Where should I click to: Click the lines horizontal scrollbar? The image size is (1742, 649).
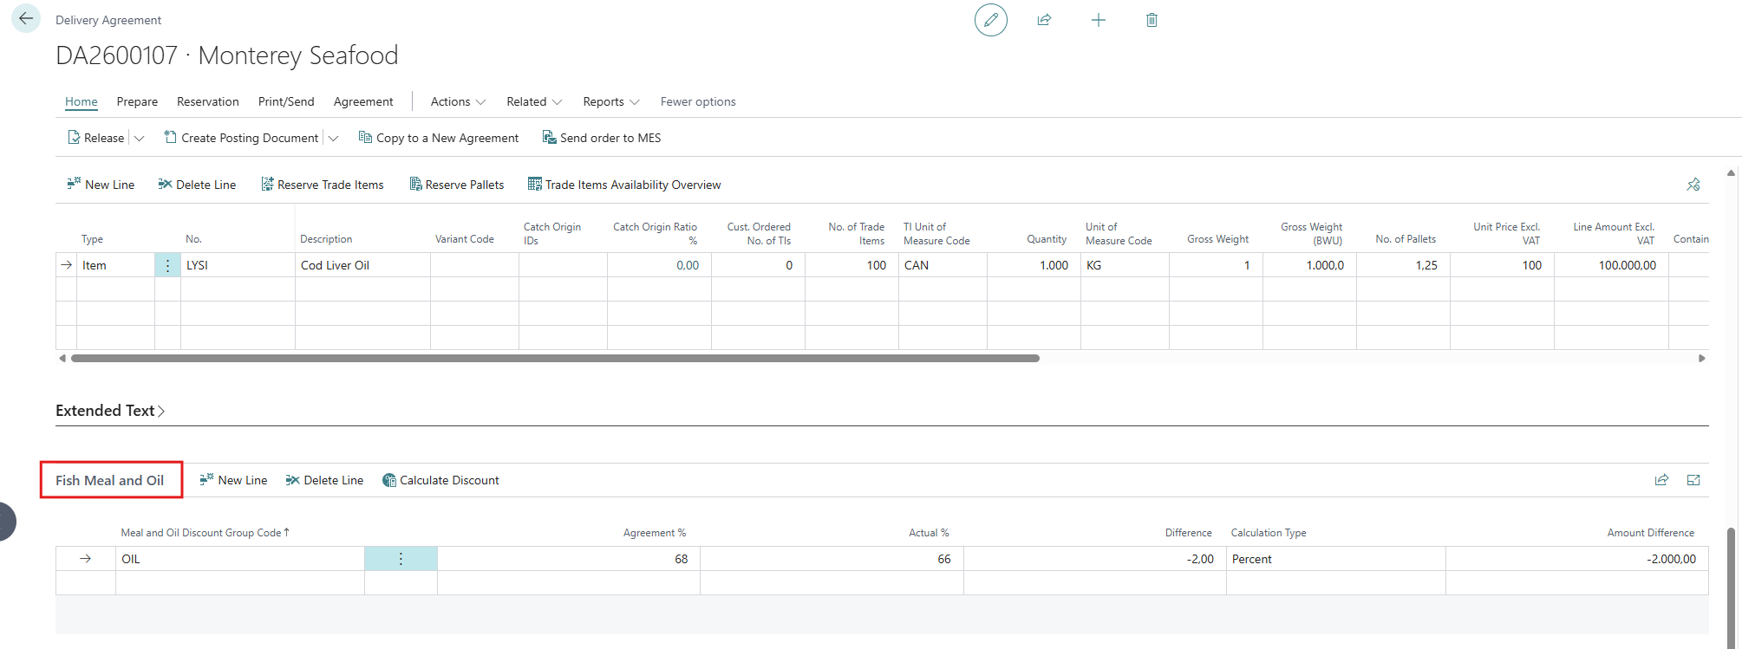click(555, 358)
